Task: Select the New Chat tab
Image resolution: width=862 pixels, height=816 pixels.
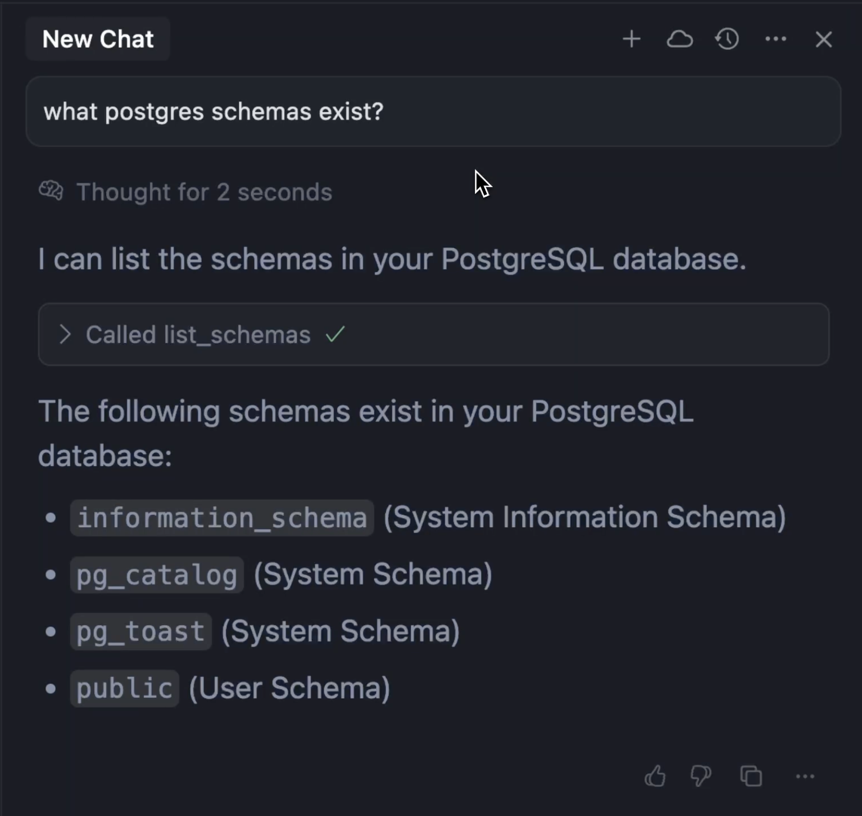Action: point(98,39)
